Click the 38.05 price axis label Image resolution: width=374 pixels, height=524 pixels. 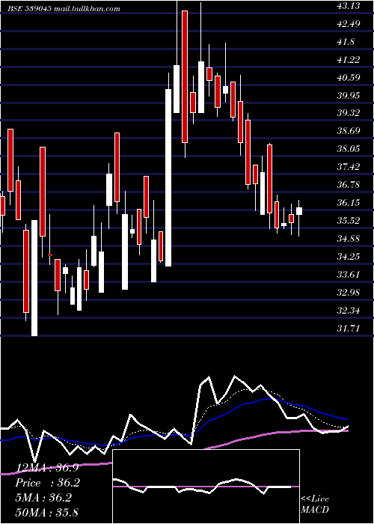pos(349,149)
